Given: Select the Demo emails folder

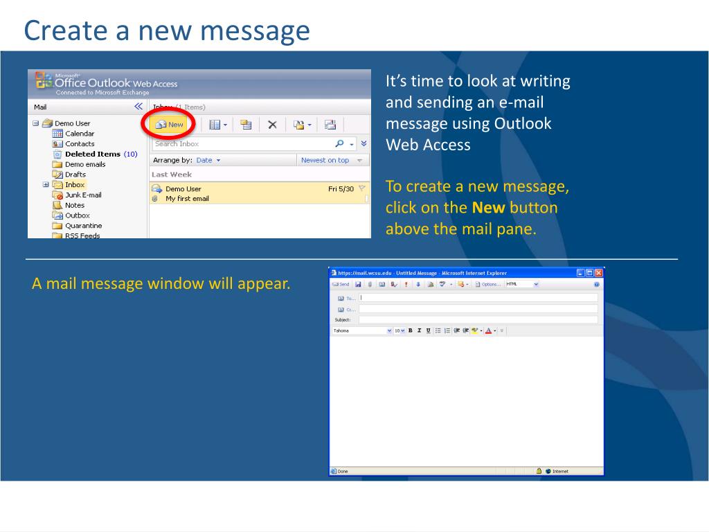Looking at the screenshot, I should 79,164.
